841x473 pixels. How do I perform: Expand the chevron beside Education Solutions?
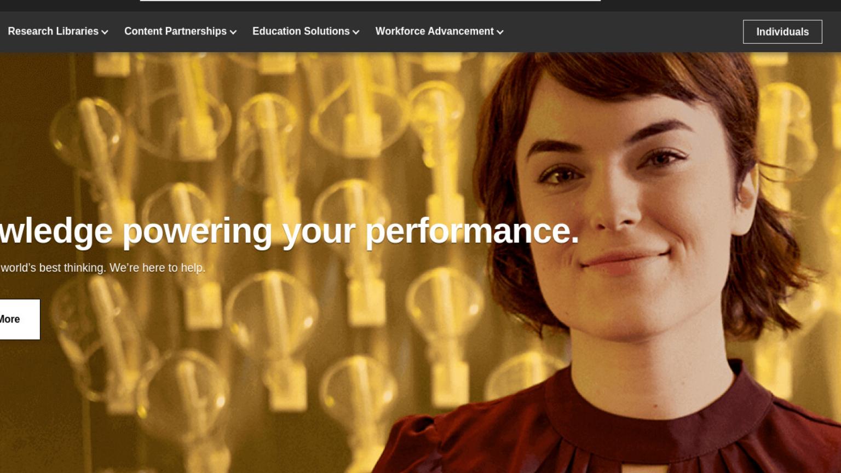point(356,32)
